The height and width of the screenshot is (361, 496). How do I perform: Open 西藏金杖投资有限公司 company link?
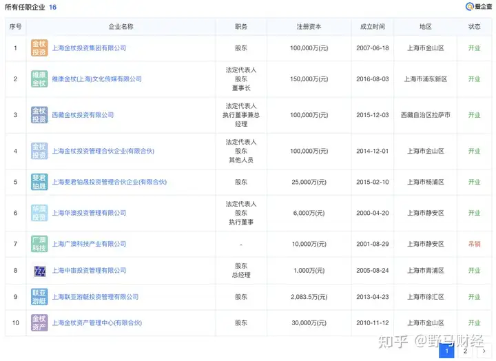tap(83, 115)
